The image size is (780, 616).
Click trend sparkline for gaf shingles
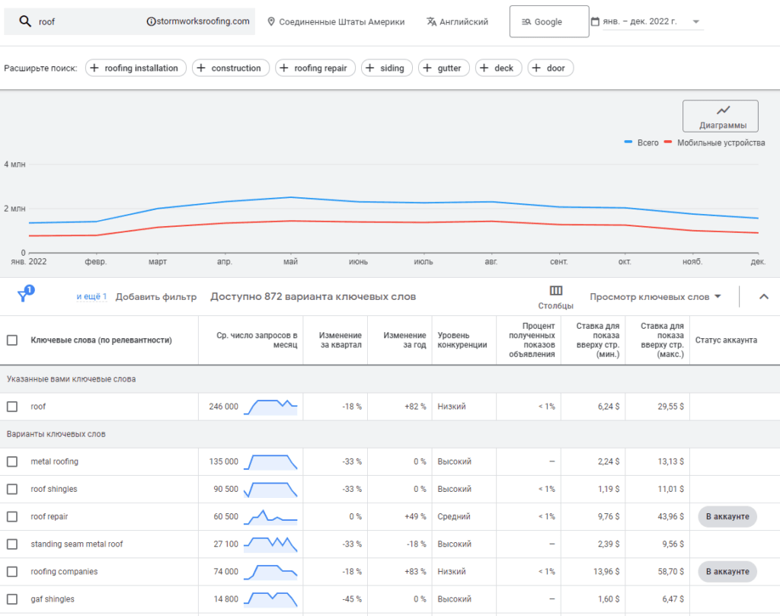(x=270, y=599)
